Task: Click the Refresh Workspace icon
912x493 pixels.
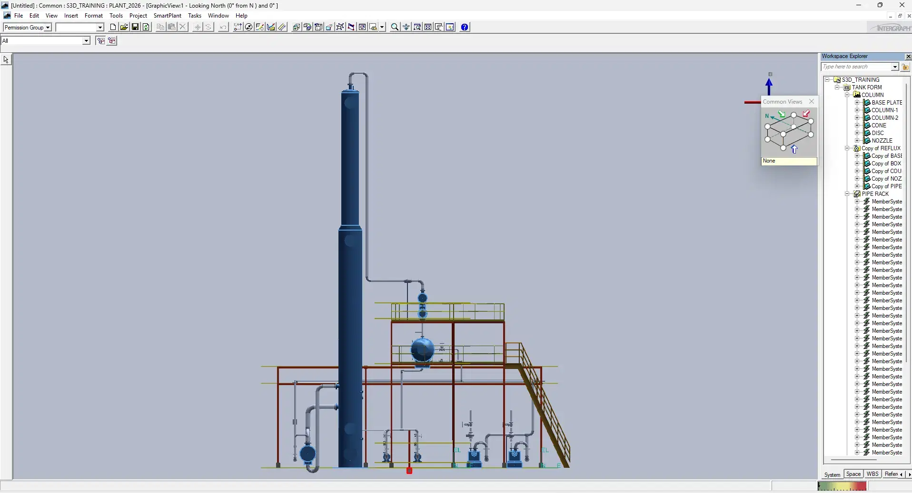Action: point(146,27)
